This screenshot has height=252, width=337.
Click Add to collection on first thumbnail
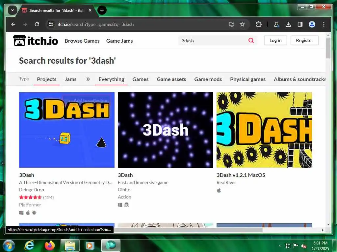[x=87, y=100]
